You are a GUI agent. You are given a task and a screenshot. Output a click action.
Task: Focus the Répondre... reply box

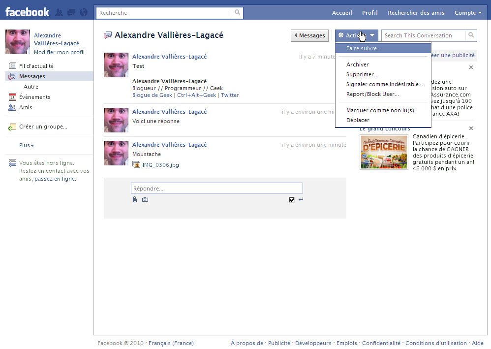pos(216,189)
